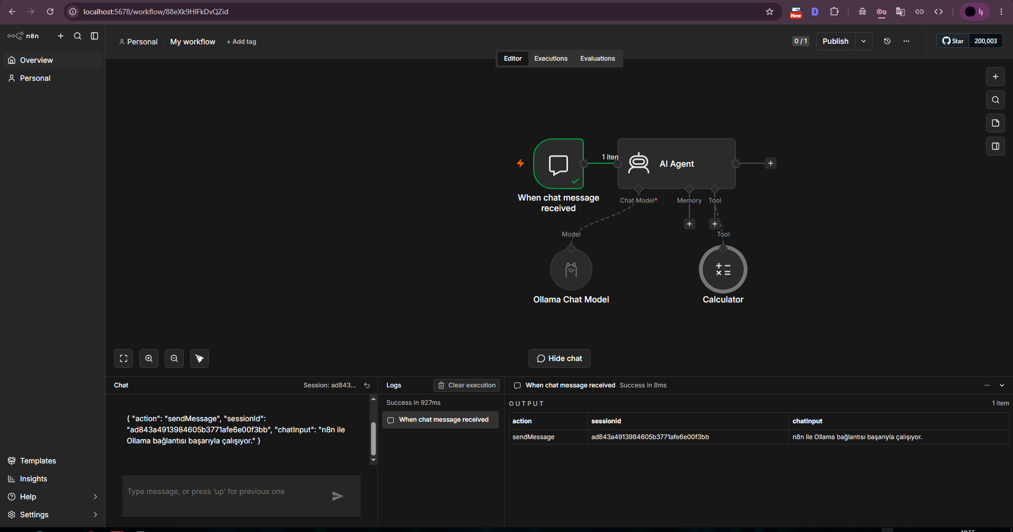Open canvas node search magnifier button
The image size is (1013, 532).
(x=996, y=100)
